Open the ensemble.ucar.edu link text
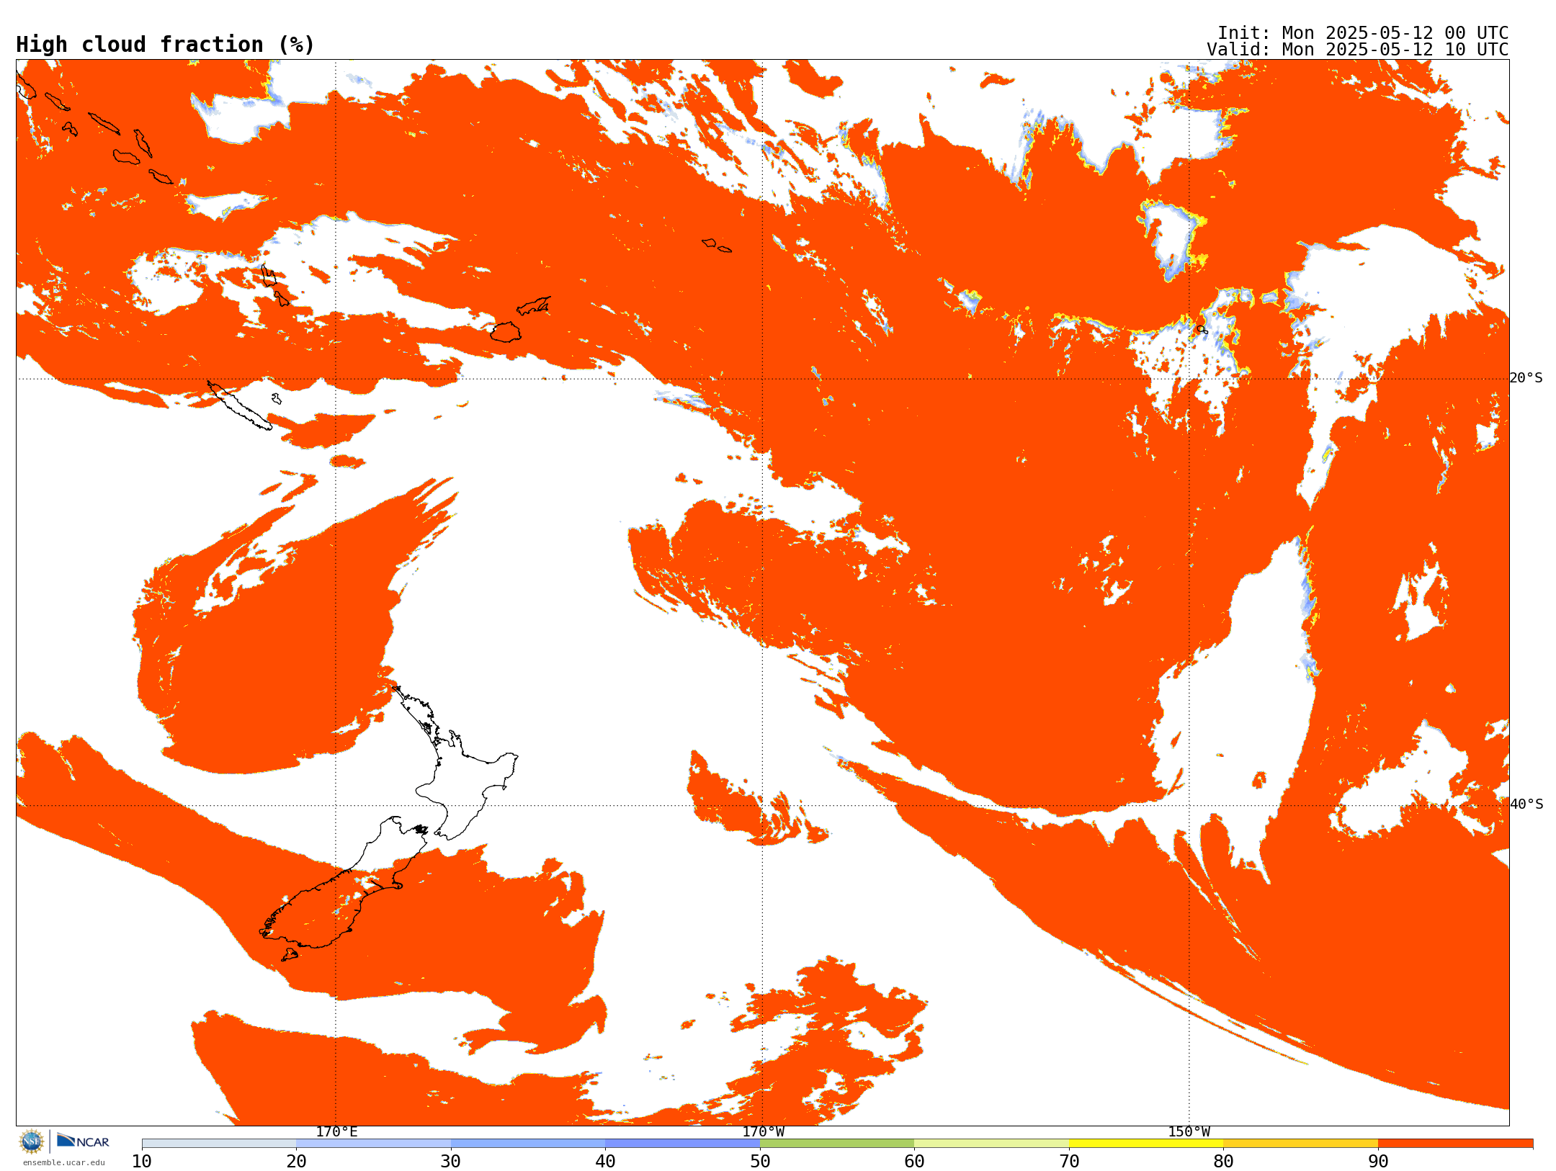1556x1171 pixels. tap(63, 1162)
